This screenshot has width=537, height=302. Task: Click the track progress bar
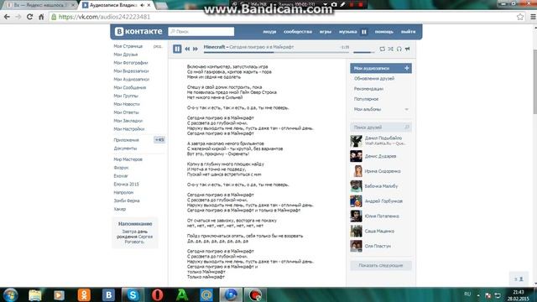[x=276, y=52]
